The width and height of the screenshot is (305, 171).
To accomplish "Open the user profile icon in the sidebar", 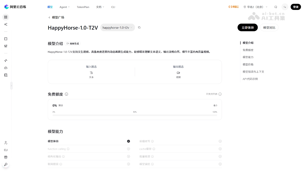I will (x=6, y=143).
